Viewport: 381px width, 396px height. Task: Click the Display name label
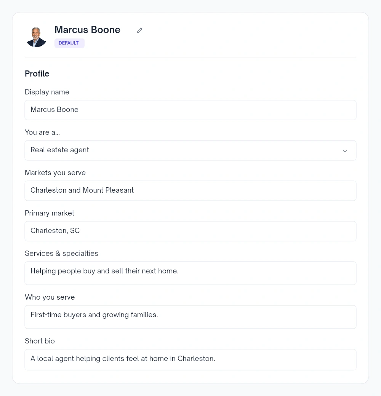point(47,92)
